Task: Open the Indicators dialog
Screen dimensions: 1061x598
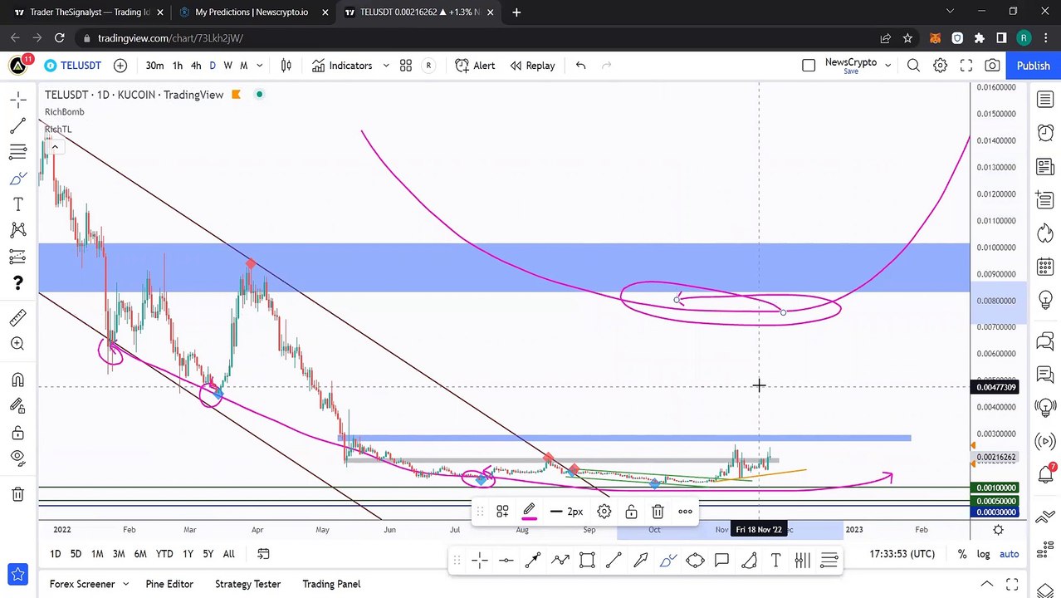Action: [x=342, y=66]
